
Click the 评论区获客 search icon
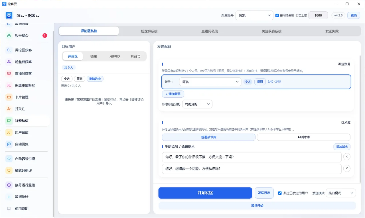pos(9,50)
